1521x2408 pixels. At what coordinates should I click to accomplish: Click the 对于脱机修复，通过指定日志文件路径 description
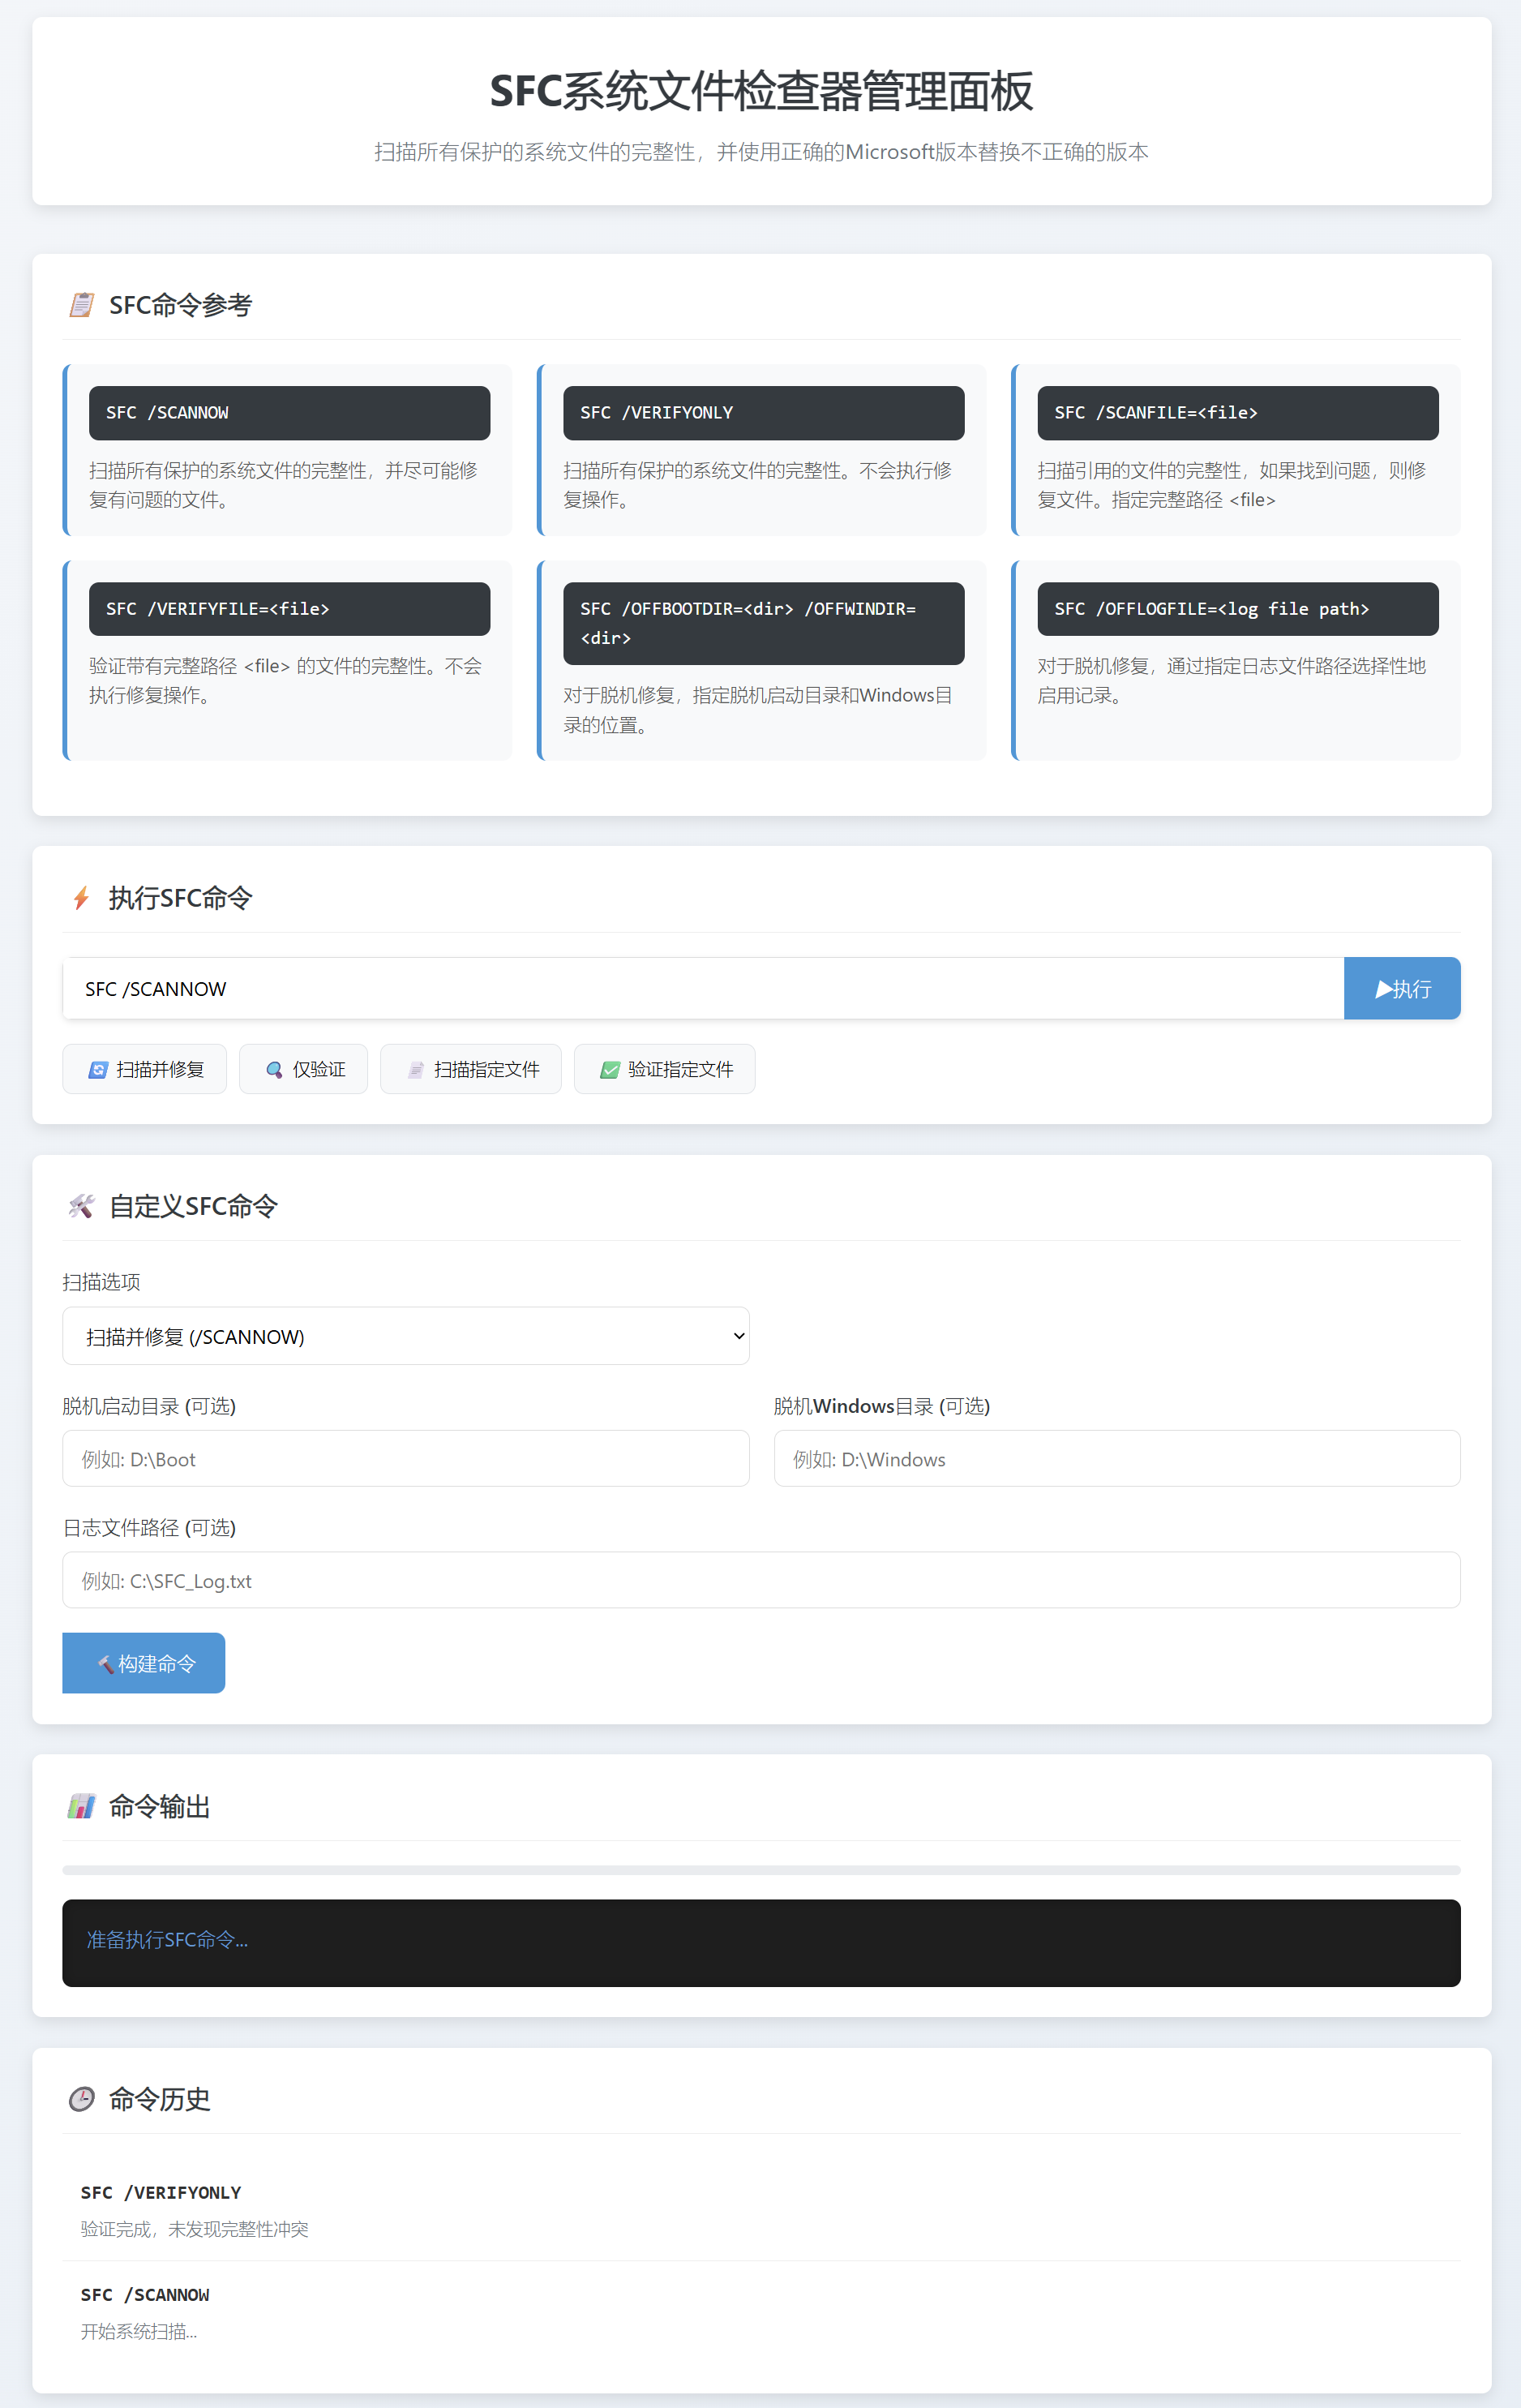click(x=1232, y=681)
